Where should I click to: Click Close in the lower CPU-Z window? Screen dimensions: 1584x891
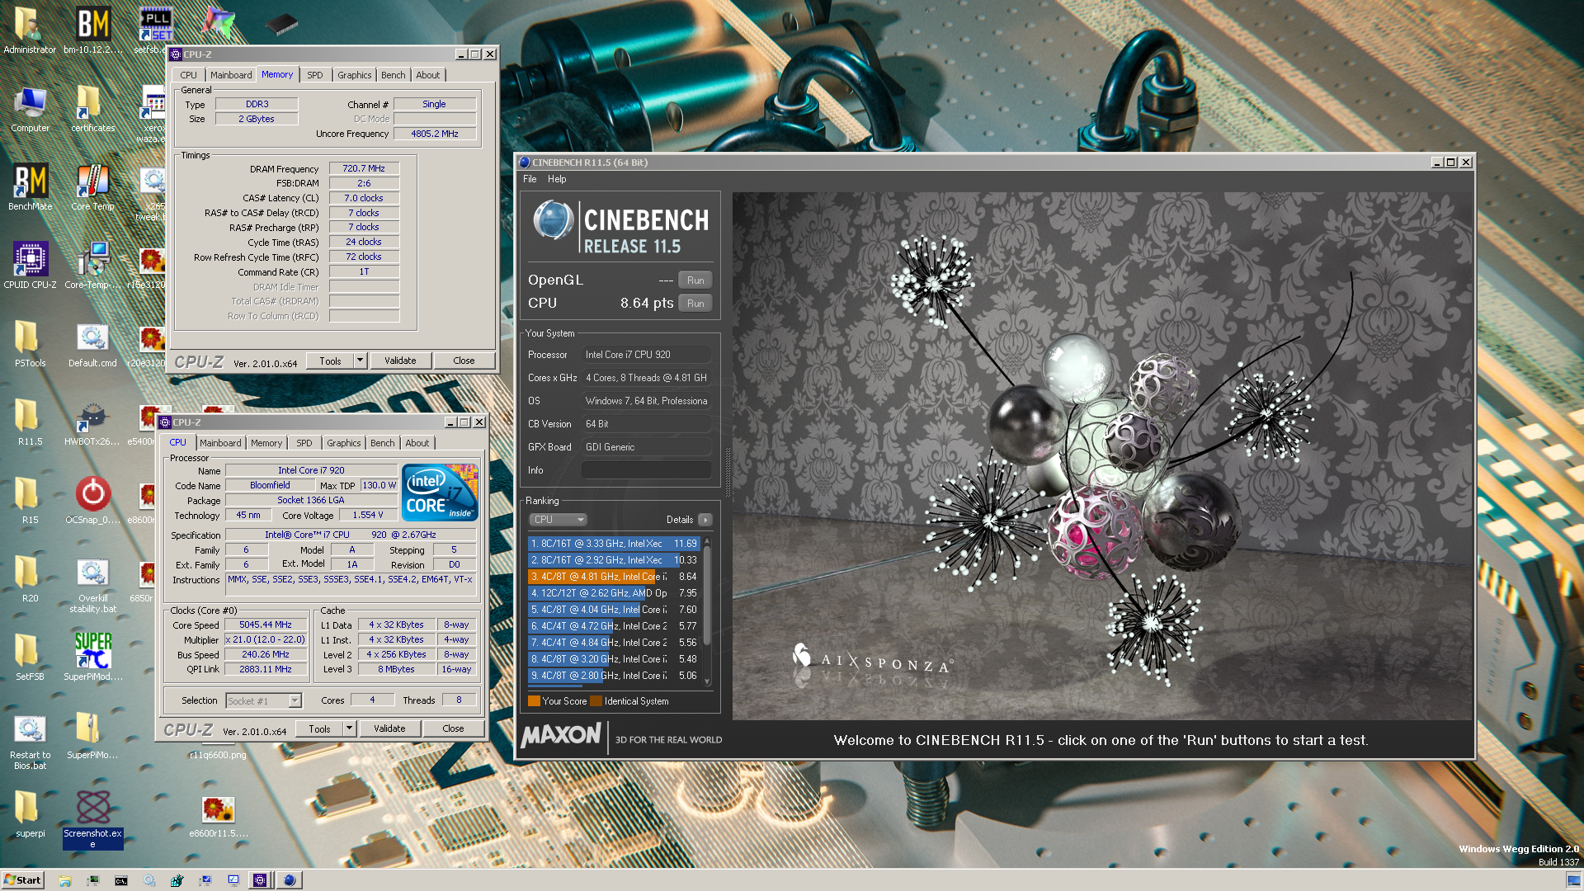[x=453, y=728]
